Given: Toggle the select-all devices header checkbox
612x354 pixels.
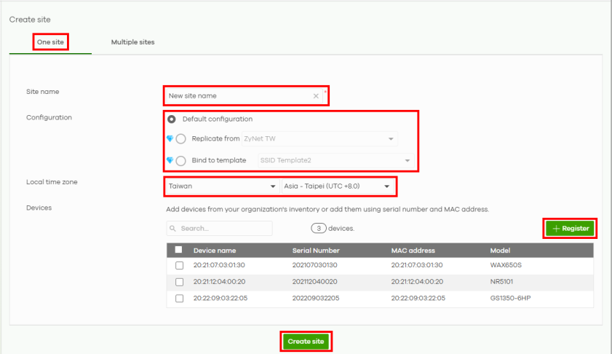Looking at the screenshot, I should (179, 251).
